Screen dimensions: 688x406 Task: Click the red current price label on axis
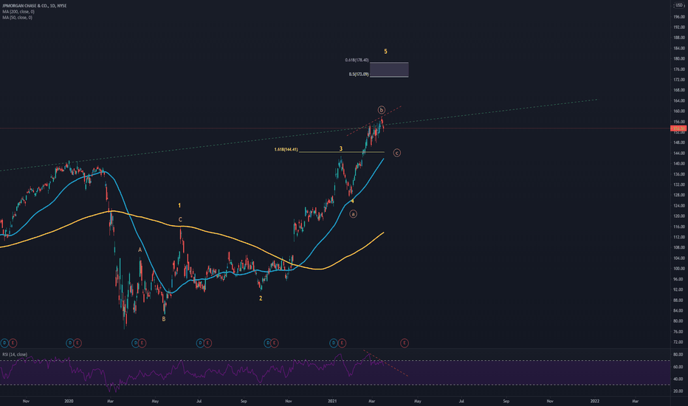(678, 128)
